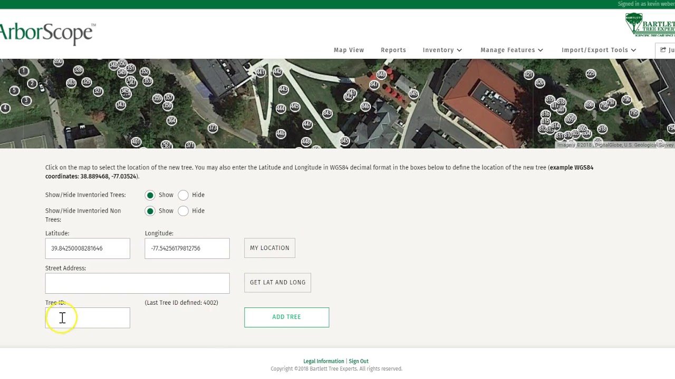Click tree marker 401 on the map
Screen dimensions: 675x379
pyautogui.click(x=136, y=142)
